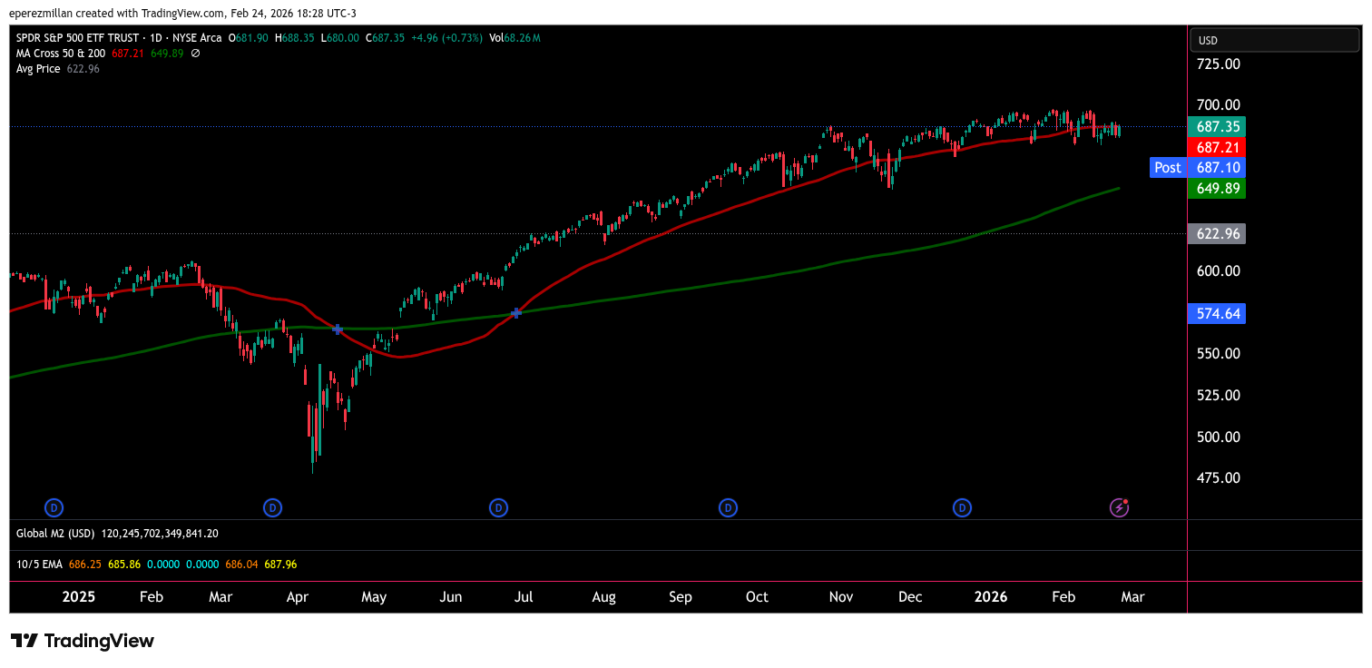The width and height of the screenshot is (1372, 668).
Task: Click the dividend marker near January 2025
Action: (54, 507)
